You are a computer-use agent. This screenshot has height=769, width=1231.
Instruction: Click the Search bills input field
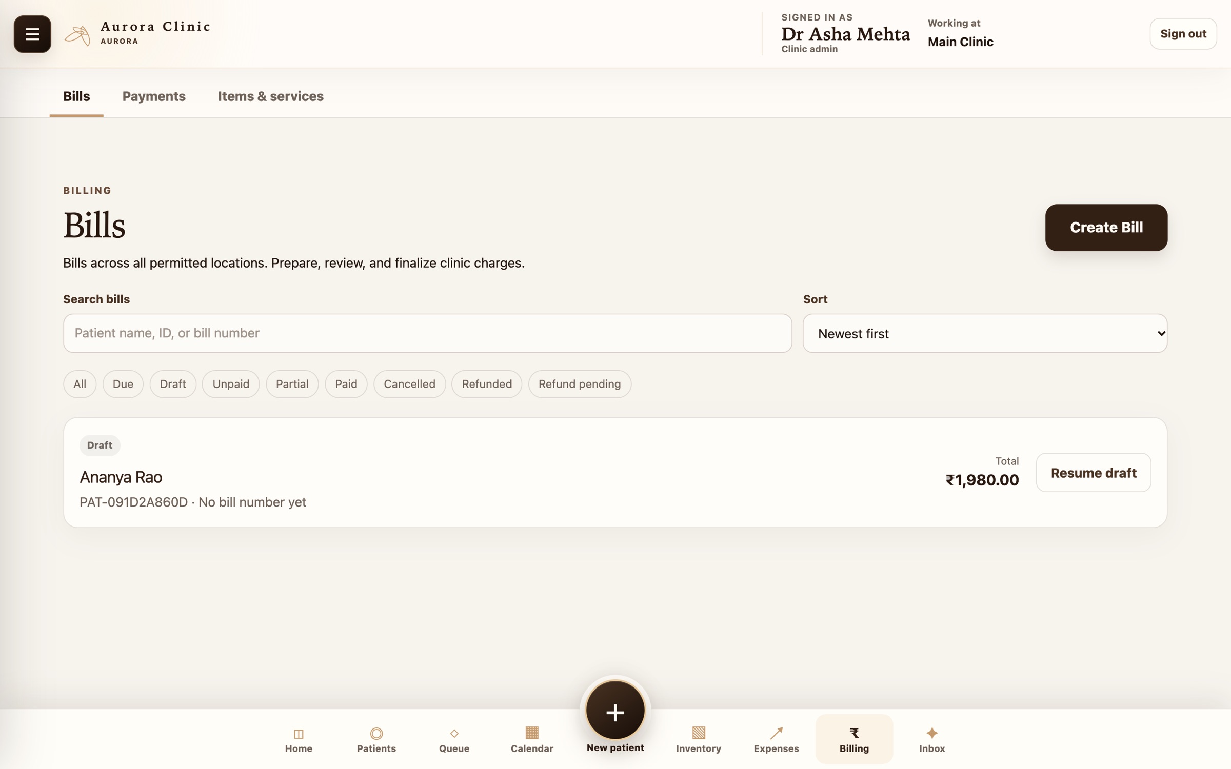(x=428, y=333)
